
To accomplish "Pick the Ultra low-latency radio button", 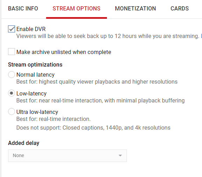I will [12, 111].
